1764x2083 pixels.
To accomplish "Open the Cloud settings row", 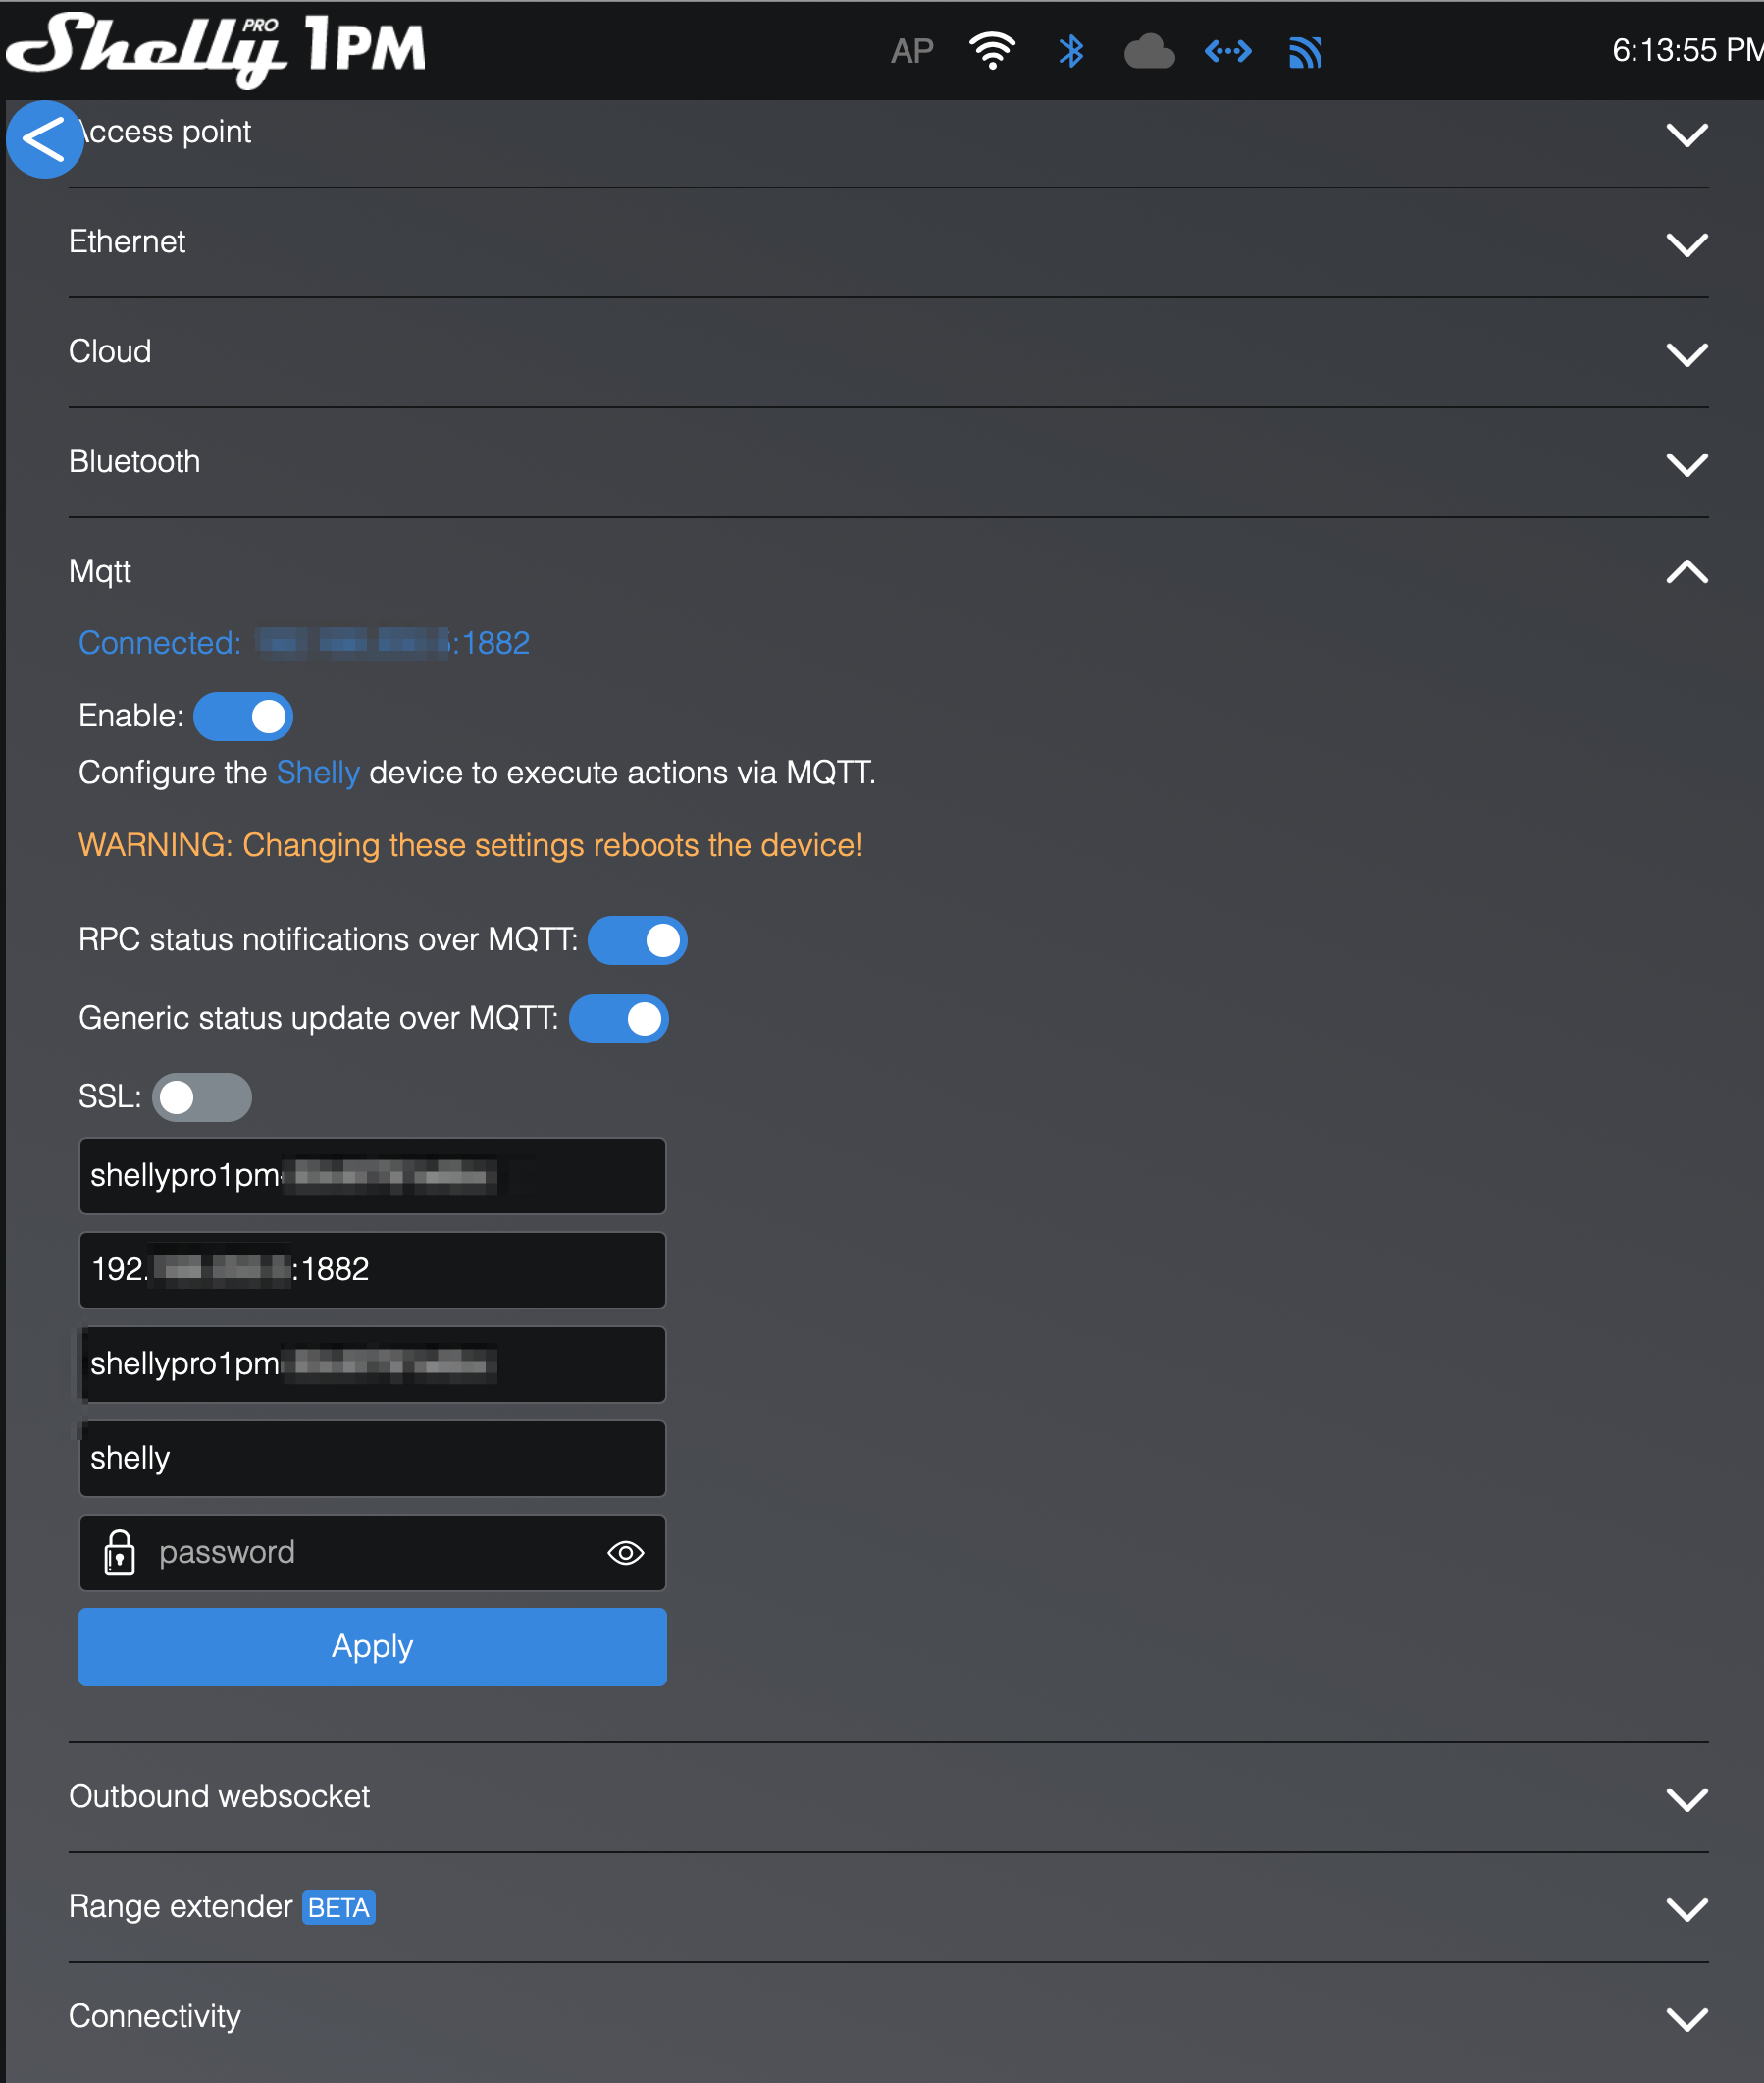I will [x=888, y=353].
